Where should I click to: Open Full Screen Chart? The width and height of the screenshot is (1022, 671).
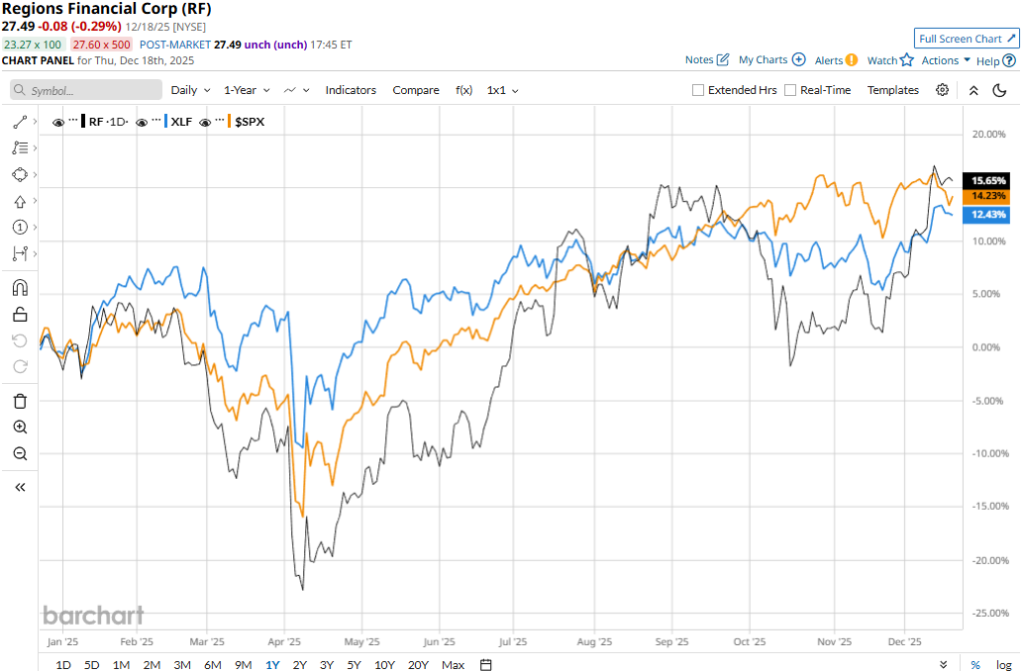[967, 39]
